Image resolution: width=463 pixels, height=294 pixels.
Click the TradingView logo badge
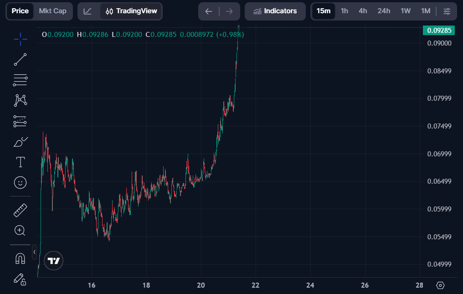tap(53, 261)
